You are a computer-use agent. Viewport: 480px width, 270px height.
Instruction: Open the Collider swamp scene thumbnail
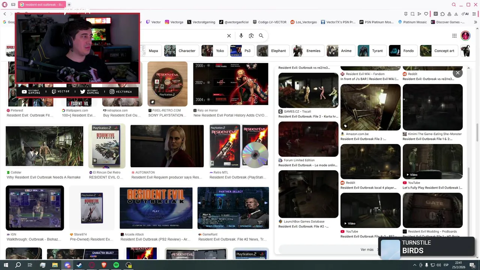click(x=44, y=146)
